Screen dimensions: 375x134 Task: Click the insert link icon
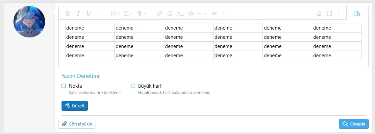tap(160, 13)
